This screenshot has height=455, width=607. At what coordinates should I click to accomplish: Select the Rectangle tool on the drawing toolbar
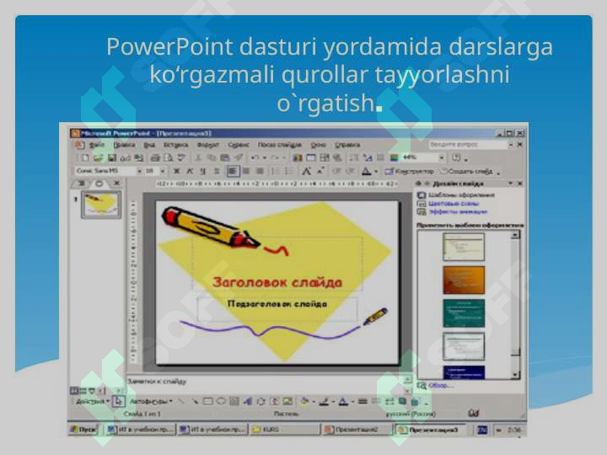pos(208,401)
